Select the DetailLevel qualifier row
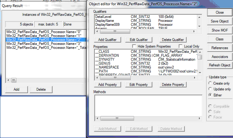 [146, 17]
